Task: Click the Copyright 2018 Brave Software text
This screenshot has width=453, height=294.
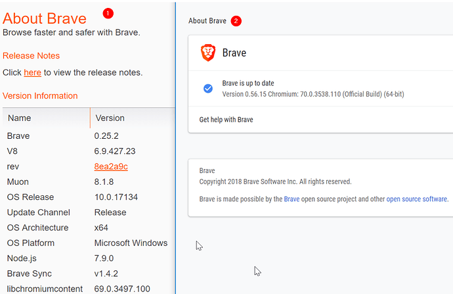Action: pyautogui.click(x=275, y=182)
